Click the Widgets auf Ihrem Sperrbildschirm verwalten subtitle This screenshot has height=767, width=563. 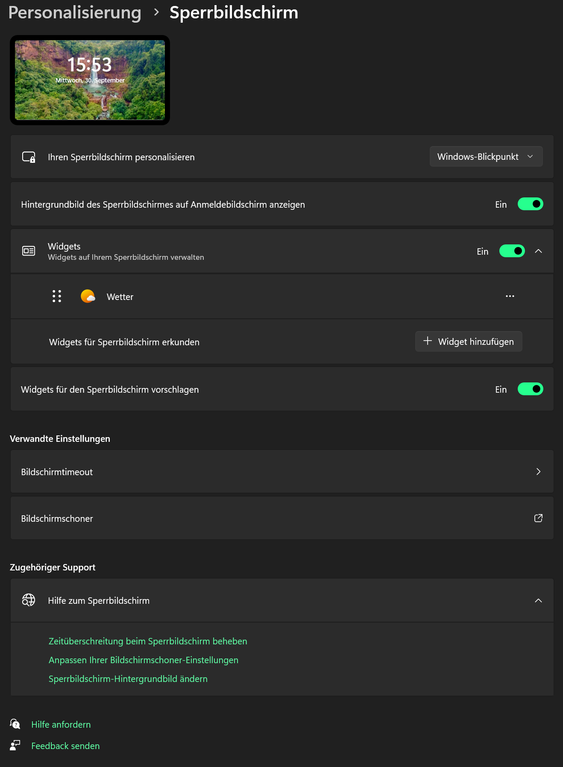coord(126,257)
